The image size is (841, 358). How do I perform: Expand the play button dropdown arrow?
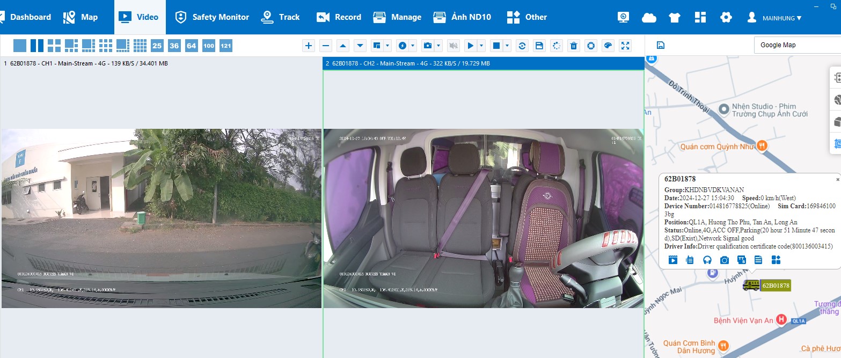click(x=481, y=46)
